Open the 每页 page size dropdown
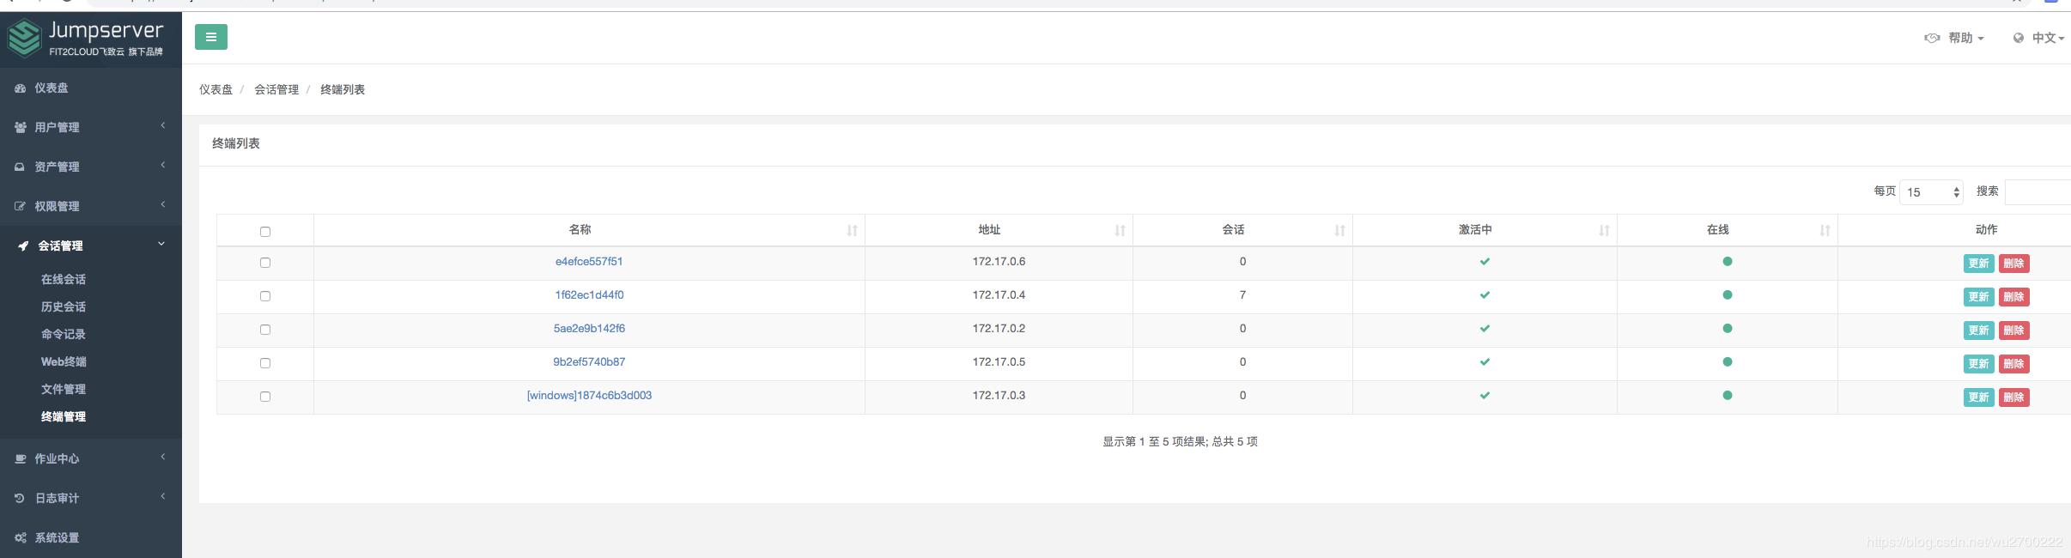 pyautogui.click(x=1931, y=192)
